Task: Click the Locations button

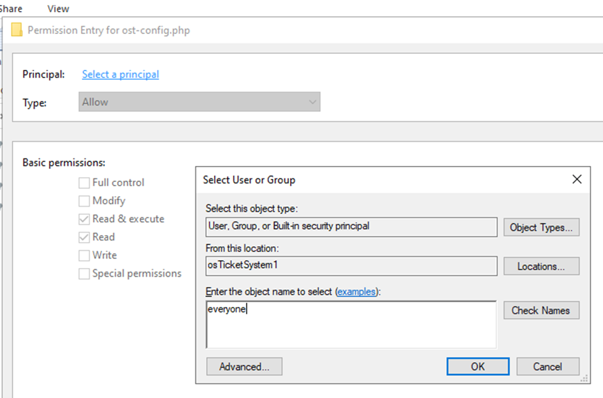Action: 541,266
